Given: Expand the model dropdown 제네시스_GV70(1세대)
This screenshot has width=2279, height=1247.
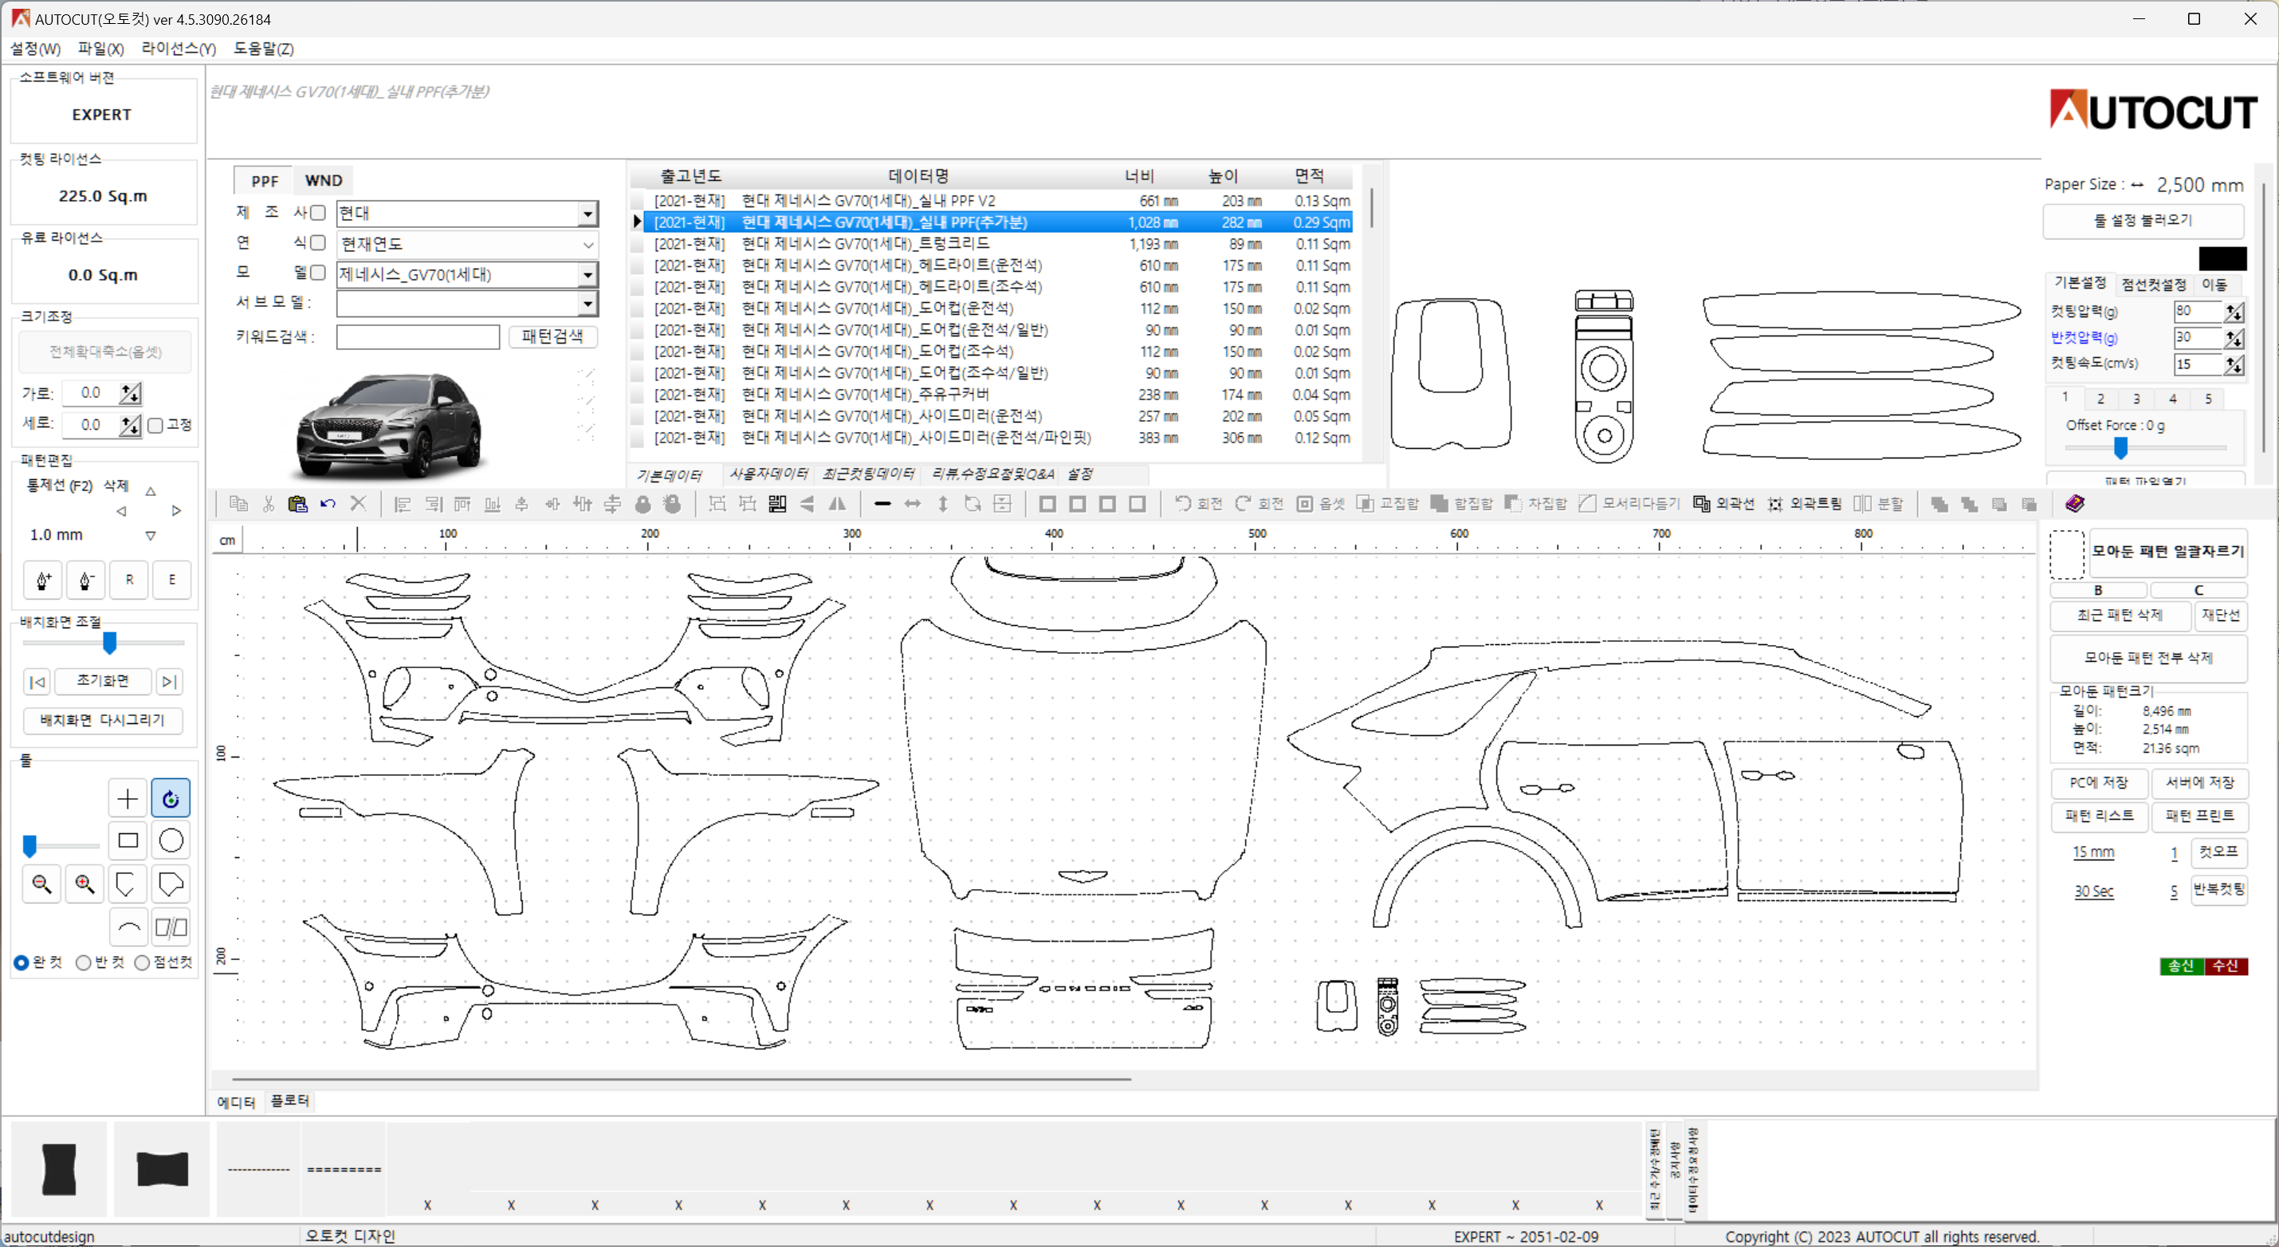Looking at the screenshot, I should [x=587, y=275].
